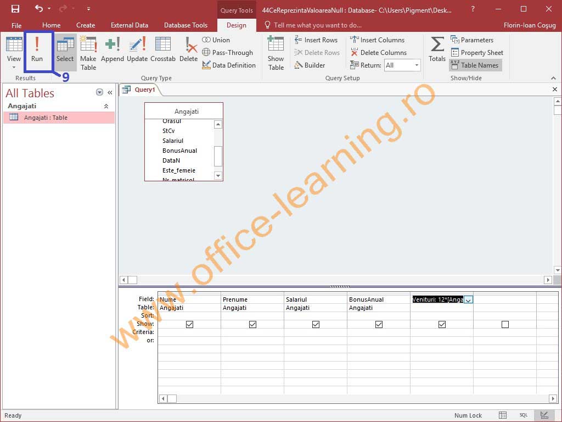Viewport: 562px width, 422px height.
Task: Select the DataN field in Angajati list
Action: [171, 160]
